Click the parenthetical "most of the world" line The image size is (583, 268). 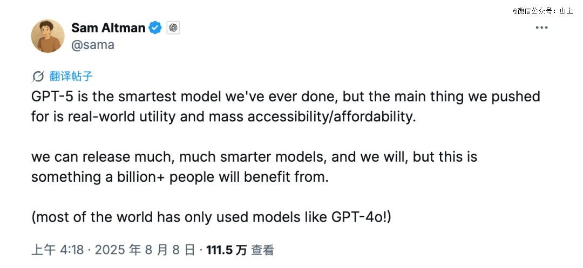point(215,217)
